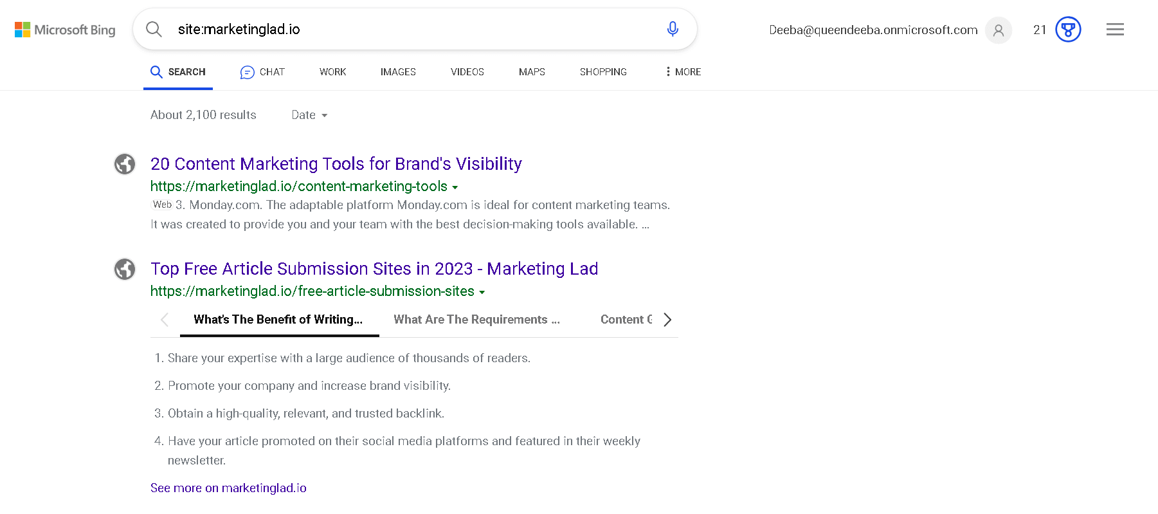Viewport: 1158px width, 514px height.
Task: Click list item "Share your expertise with a large audience"
Action: (x=349, y=358)
